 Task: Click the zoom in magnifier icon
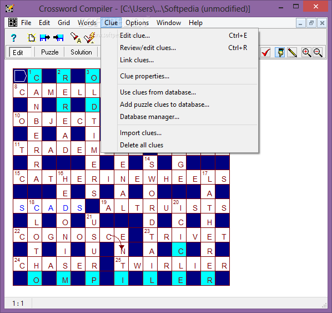pyautogui.click(x=306, y=52)
